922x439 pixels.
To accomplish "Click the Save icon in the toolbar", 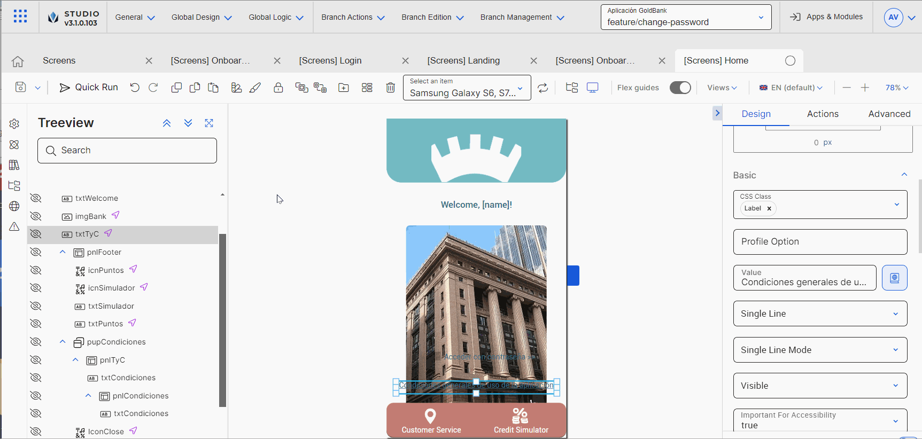I will click(x=20, y=87).
